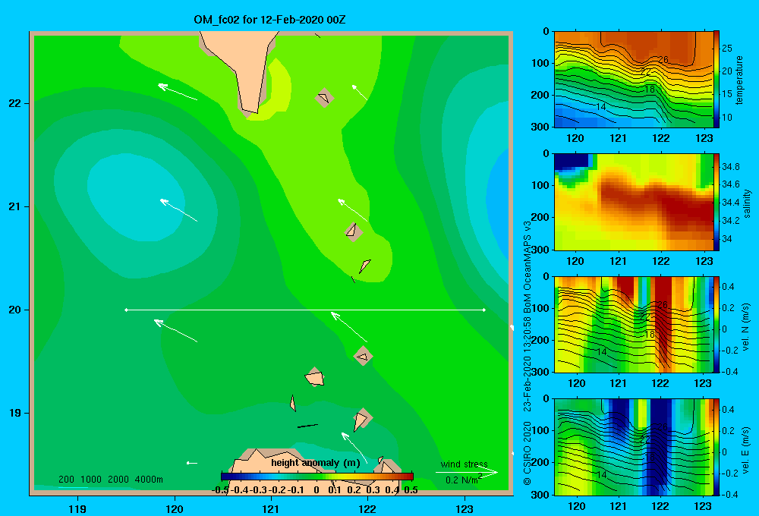Open the eastward velocity cross-section panel
The width and height of the screenshot is (759, 516).
(x=634, y=447)
